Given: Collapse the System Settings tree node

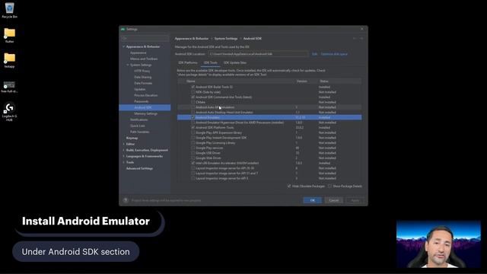Looking at the screenshot, I should [x=128, y=65].
